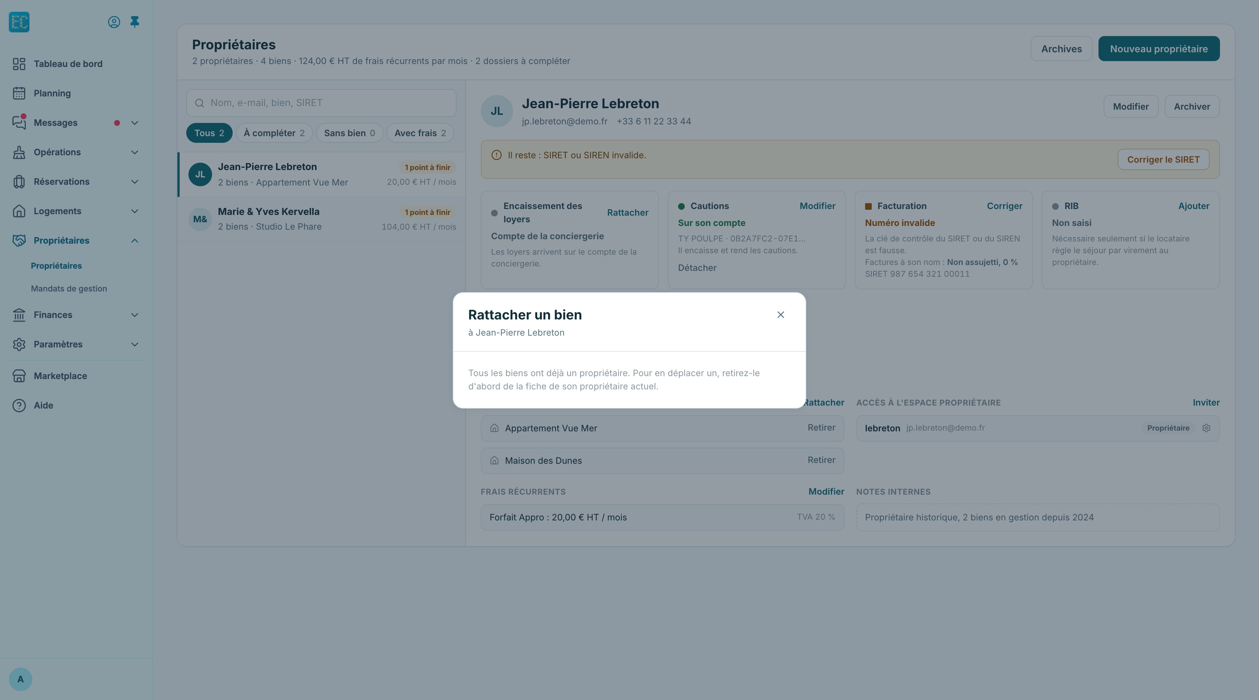Click Corriger le SIRET button

point(1163,160)
